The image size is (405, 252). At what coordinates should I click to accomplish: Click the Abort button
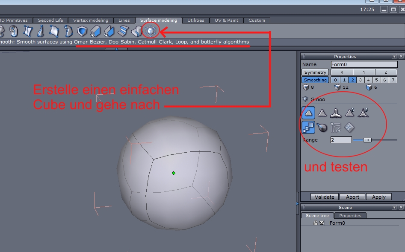(x=352, y=197)
